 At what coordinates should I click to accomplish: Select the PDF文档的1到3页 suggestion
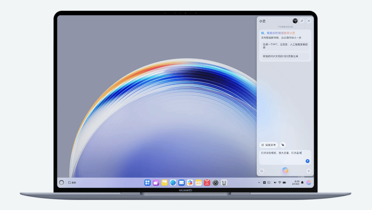coord(285,56)
